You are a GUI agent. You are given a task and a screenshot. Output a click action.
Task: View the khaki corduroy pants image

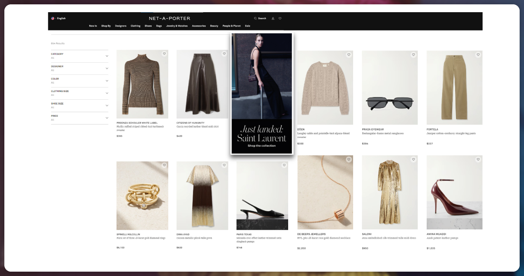(454, 88)
